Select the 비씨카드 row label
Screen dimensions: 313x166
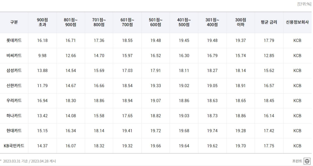14,55
